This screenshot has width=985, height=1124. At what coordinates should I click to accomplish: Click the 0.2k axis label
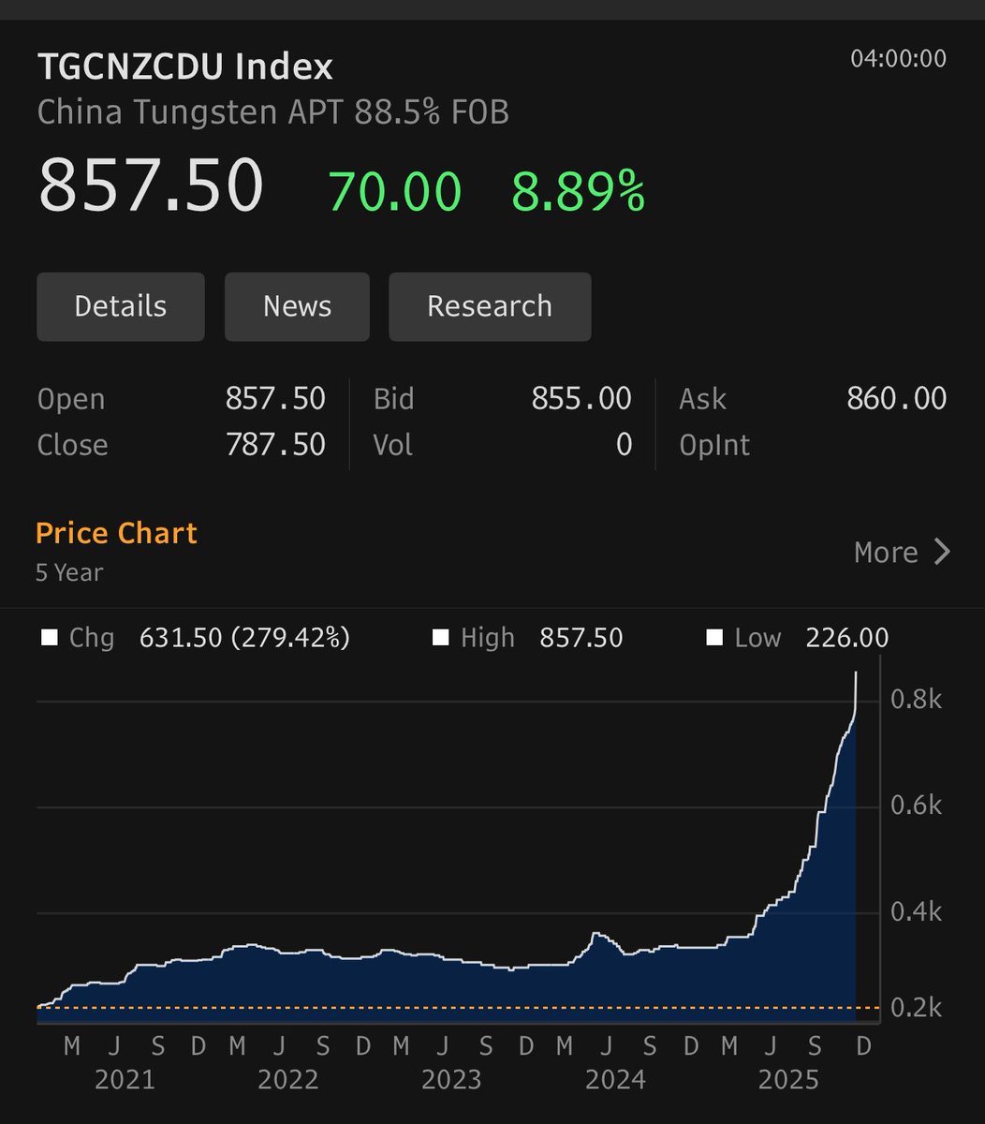(x=915, y=1008)
